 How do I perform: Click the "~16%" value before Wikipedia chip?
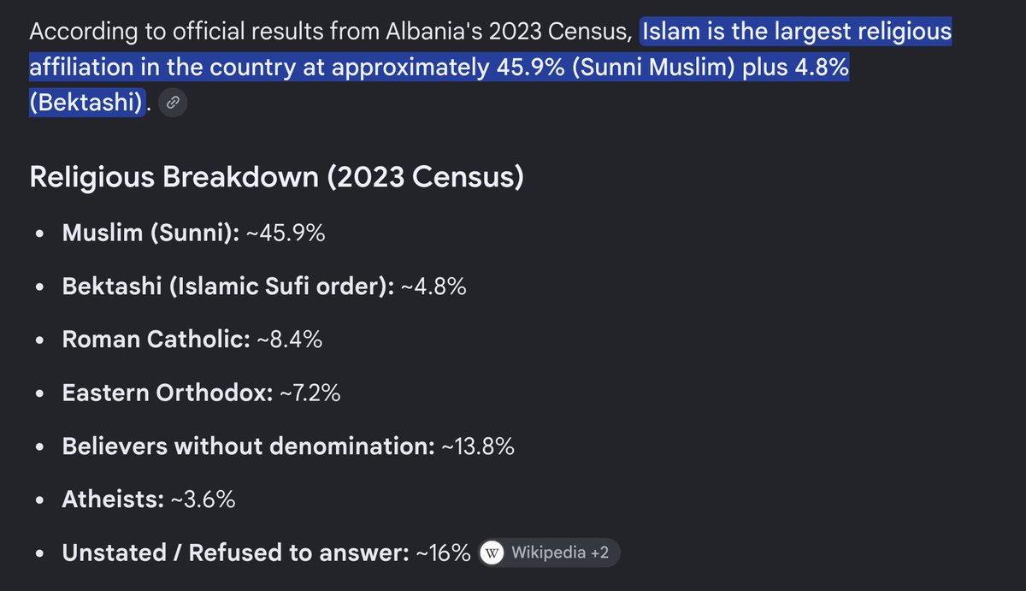(x=443, y=553)
